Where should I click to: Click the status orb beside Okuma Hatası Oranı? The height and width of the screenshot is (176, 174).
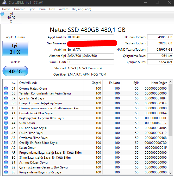point(6,89)
